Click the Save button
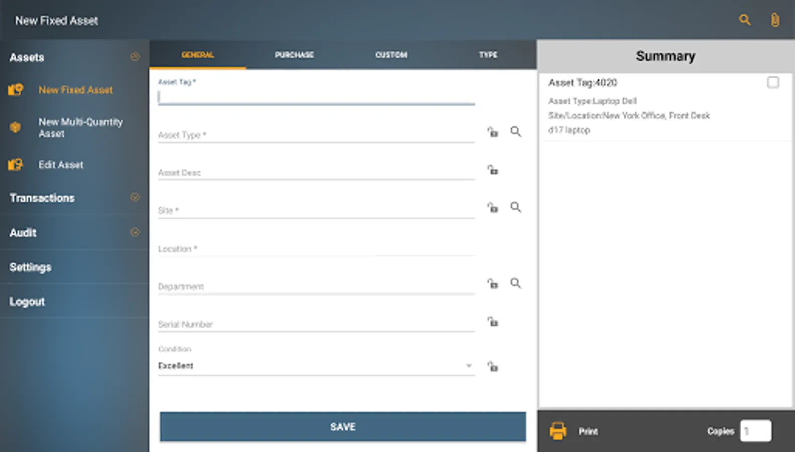This screenshot has width=795, height=452. click(343, 427)
